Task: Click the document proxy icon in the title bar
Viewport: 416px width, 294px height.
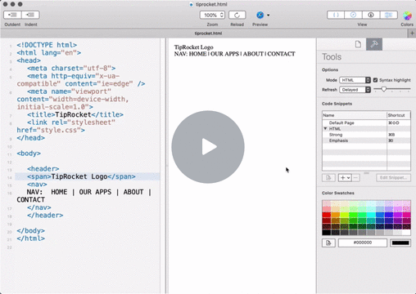Action: pos(192,4)
